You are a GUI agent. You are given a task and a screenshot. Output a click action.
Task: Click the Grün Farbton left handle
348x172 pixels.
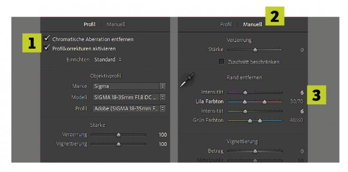(250, 121)
